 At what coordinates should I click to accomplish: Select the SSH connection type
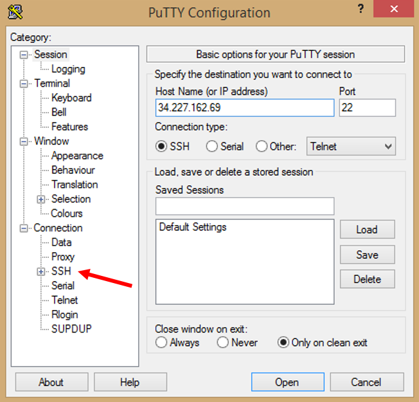[161, 147]
